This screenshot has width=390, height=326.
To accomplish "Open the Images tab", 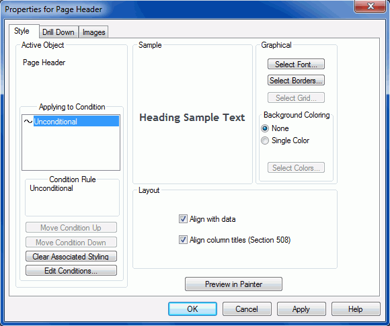I will (93, 32).
